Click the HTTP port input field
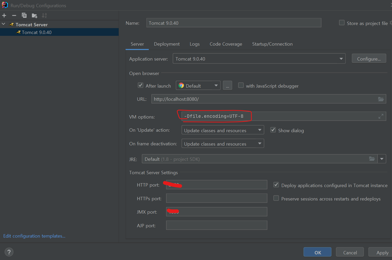 (x=217, y=185)
